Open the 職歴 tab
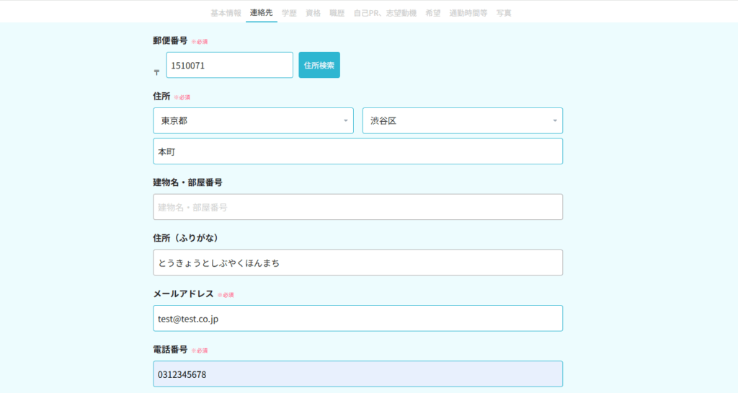 click(337, 13)
